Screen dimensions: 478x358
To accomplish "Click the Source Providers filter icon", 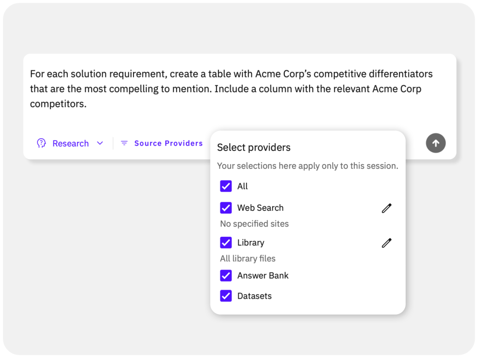I will [x=124, y=143].
